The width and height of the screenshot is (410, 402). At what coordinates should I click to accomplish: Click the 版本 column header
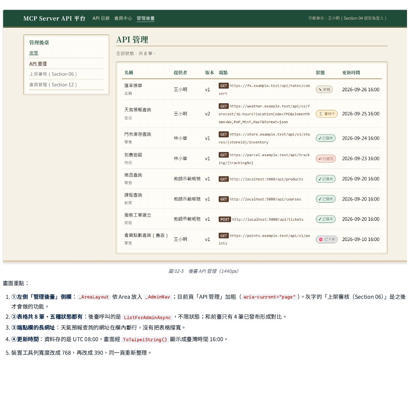point(209,73)
